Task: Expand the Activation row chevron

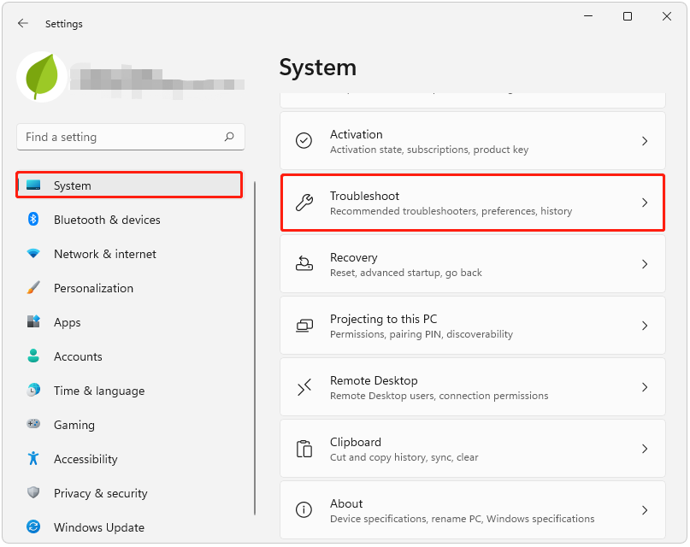Action: 645,141
